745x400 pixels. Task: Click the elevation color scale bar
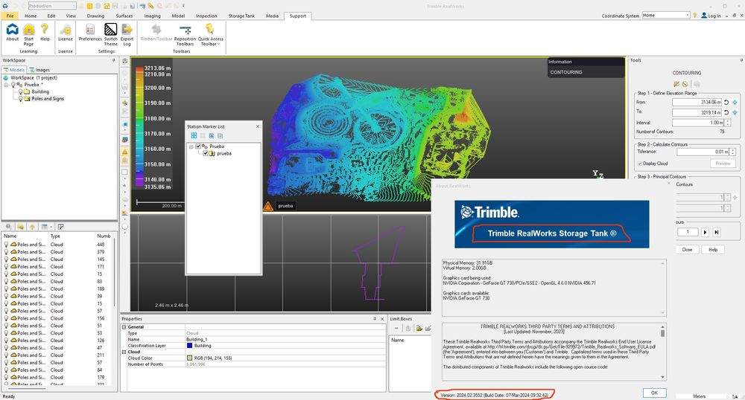click(139, 127)
